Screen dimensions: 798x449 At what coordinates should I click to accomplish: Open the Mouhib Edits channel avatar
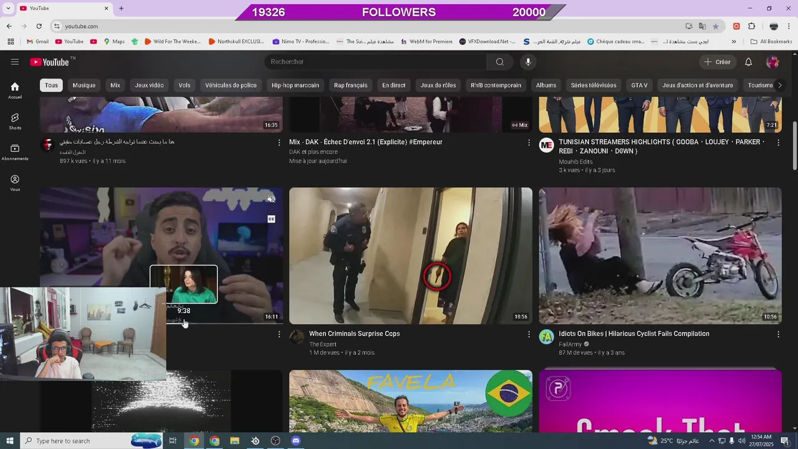pos(546,145)
